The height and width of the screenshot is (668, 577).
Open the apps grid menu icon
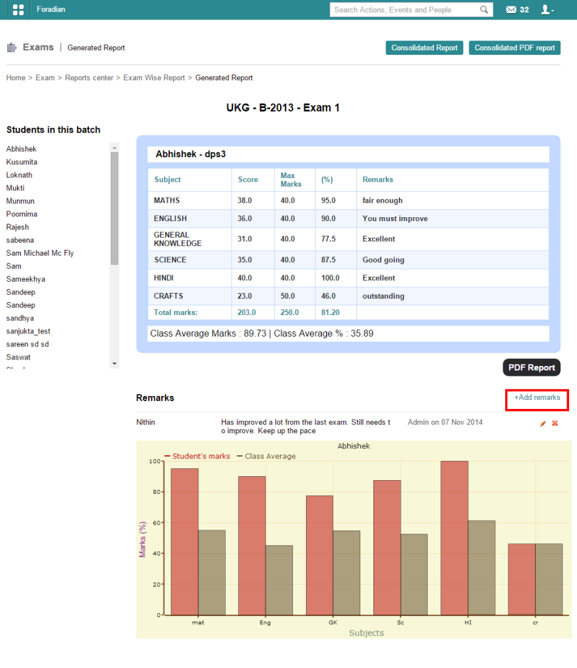(x=18, y=10)
